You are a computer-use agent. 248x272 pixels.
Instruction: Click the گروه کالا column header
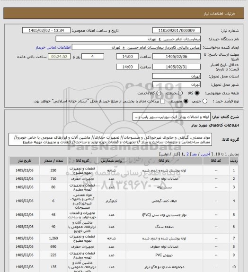82,161
